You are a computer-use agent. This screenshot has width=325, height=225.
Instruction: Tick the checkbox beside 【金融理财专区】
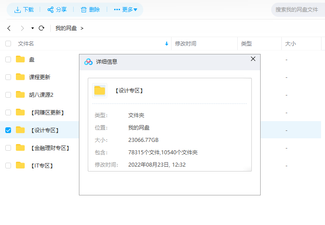[8, 148]
